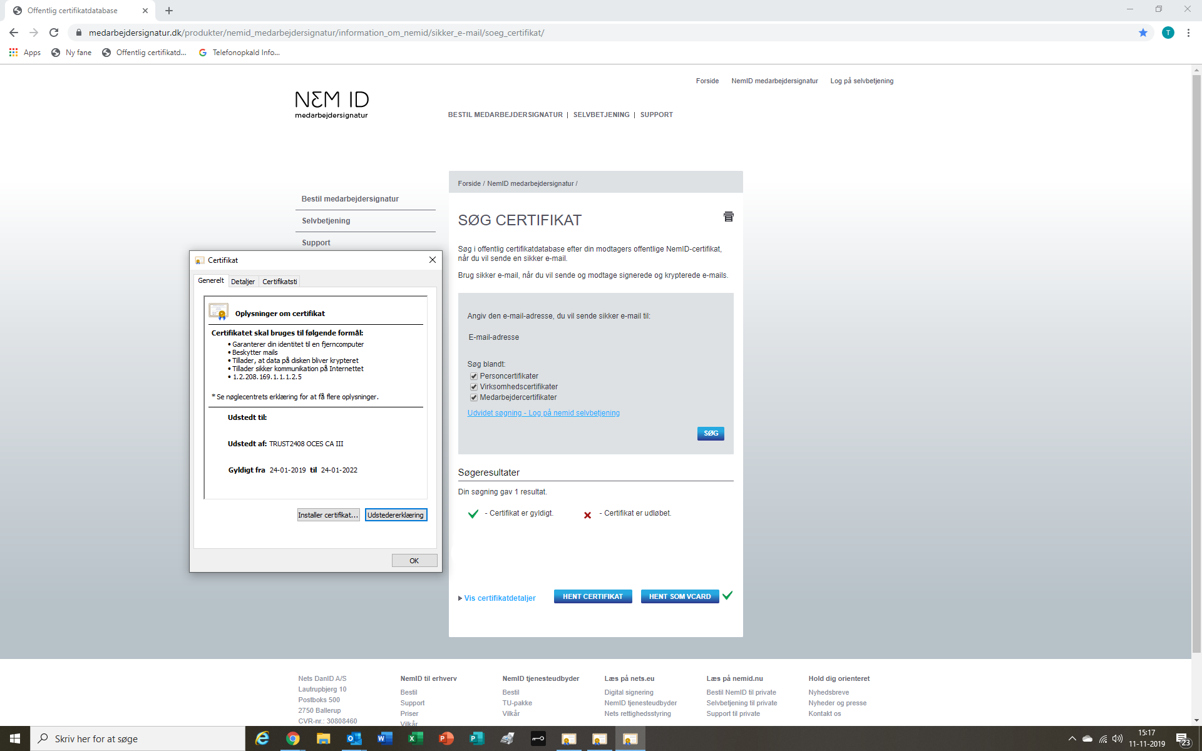This screenshot has width=1202, height=751.
Task: Open the new tab plus button
Action: pyautogui.click(x=169, y=11)
